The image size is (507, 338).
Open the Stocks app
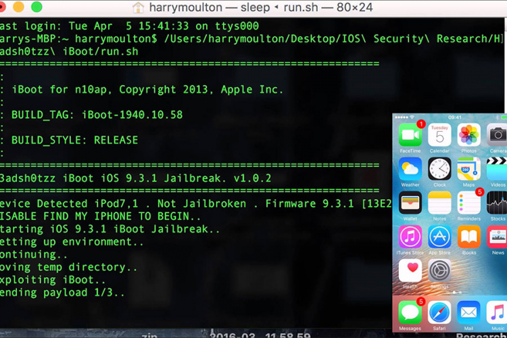[x=497, y=203]
